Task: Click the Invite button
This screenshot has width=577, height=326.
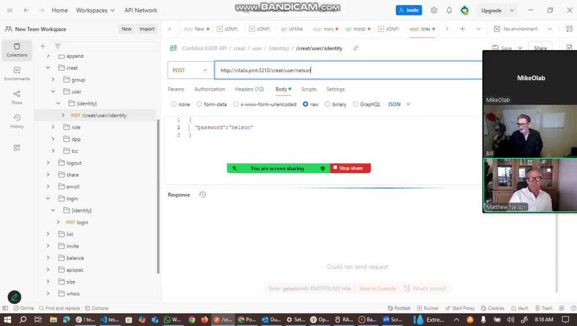Action: (409, 10)
